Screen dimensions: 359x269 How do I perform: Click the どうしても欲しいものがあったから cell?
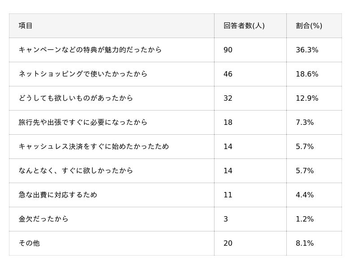pyautogui.click(x=76, y=98)
